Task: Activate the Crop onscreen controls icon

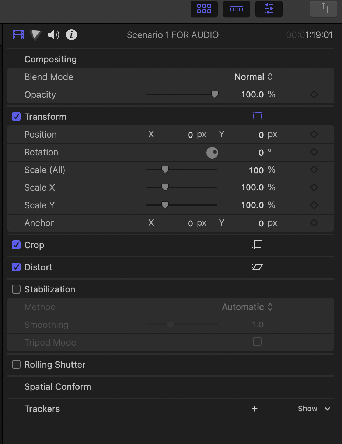Action: tap(258, 244)
